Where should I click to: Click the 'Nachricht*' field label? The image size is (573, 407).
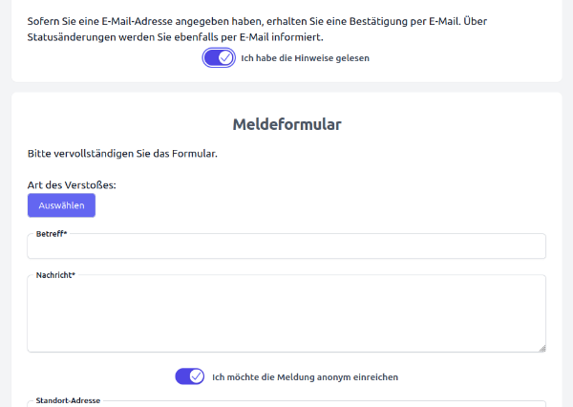(x=55, y=275)
